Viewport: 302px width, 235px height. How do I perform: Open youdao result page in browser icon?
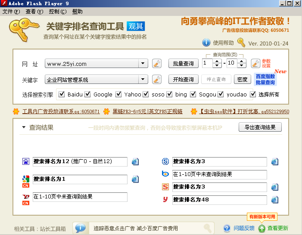coord(275,200)
